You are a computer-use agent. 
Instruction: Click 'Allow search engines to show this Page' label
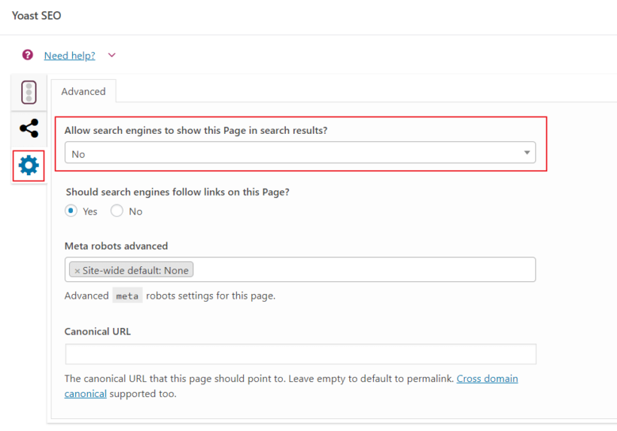[196, 131]
